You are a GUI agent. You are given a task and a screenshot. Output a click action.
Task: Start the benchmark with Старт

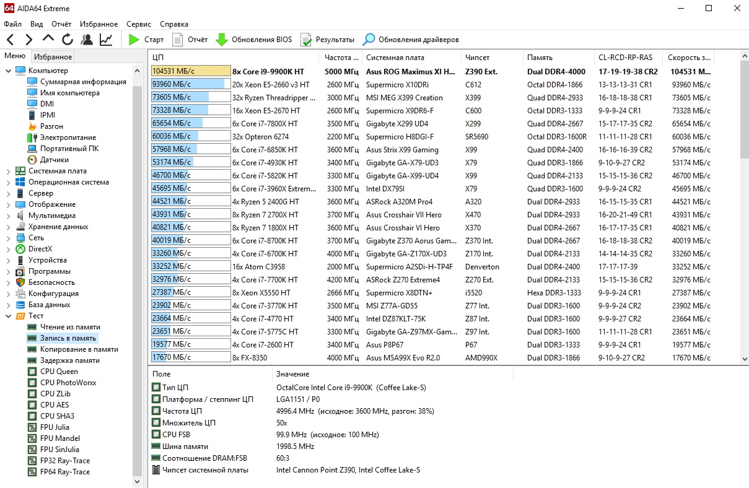[x=146, y=40]
